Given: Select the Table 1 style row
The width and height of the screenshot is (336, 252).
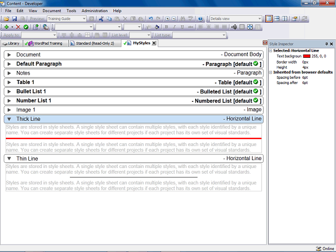Looking at the screenshot, I should tap(133, 82).
